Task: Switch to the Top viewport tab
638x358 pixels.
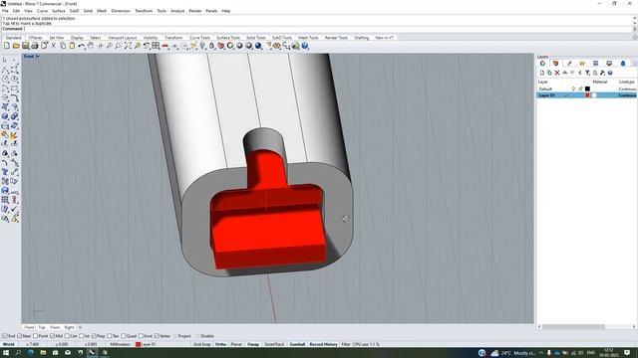Action: coord(42,327)
